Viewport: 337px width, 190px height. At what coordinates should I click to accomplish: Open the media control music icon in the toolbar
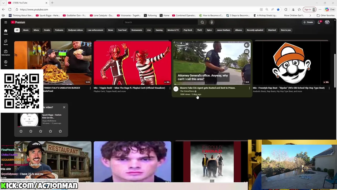click(293, 9)
